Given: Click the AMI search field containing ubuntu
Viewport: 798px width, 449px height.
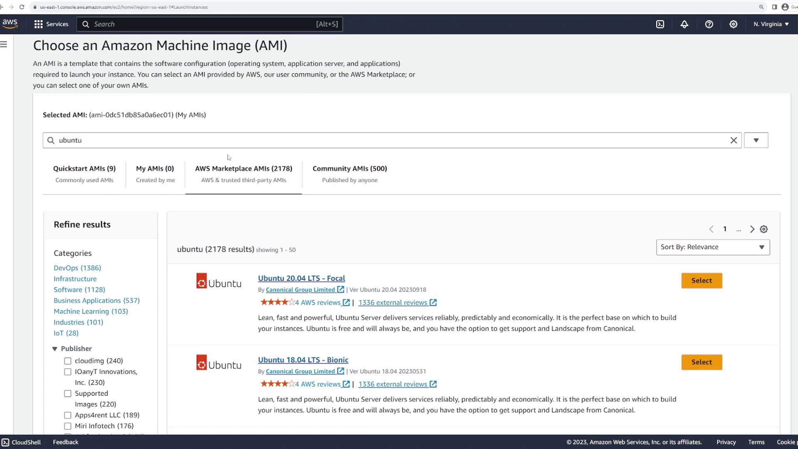Looking at the screenshot, I should click(392, 141).
